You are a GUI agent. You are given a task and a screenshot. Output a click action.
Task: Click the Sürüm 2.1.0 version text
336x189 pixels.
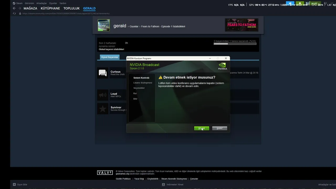point(137,69)
